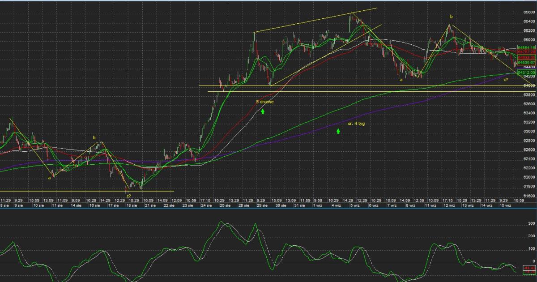Click the c? wave label near 64312.00
The height and width of the screenshot is (282, 537).
point(506,79)
